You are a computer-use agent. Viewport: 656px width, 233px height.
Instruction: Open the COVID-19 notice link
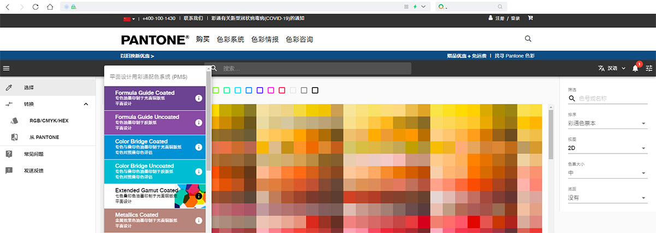[x=258, y=18]
